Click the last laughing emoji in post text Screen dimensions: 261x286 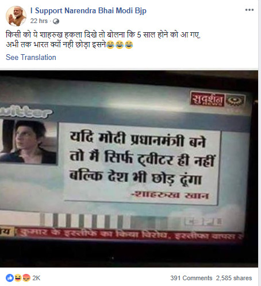[129, 45]
